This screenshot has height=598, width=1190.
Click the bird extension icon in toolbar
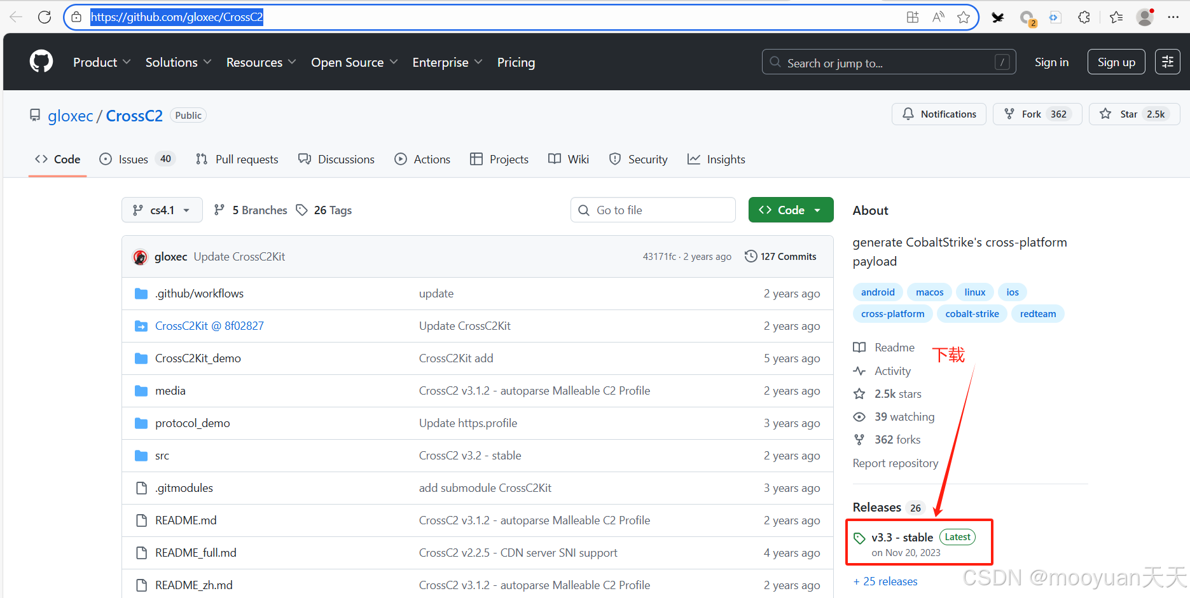pyautogui.click(x=998, y=18)
